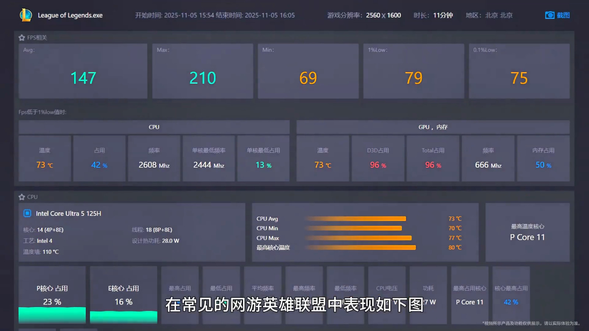Click the camera screenshot icon
589x331 pixels.
550,15
